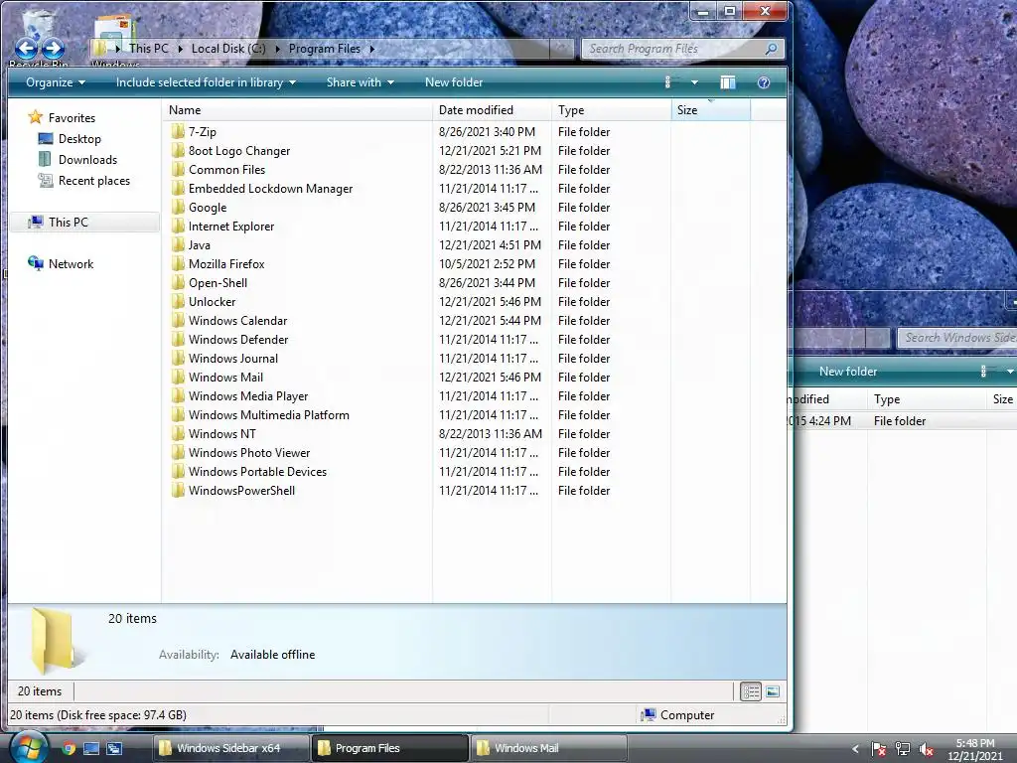Switch to details view icon in status bar
The width and height of the screenshot is (1017, 763).
(x=751, y=691)
